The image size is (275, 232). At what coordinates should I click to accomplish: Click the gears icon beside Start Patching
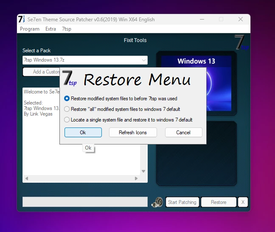[x=157, y=202]
